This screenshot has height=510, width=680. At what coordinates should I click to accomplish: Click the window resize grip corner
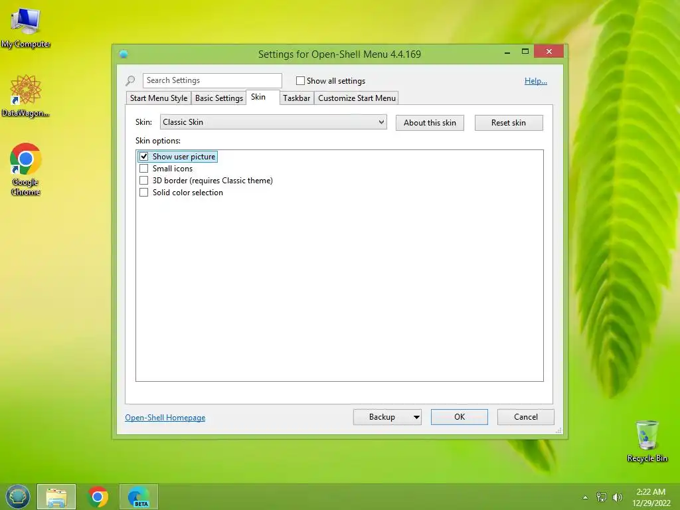pyautogui.click(x=558, y=430)
